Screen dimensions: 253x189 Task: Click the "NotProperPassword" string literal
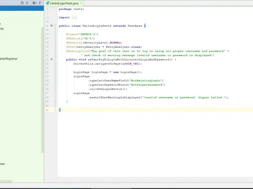click(147, 85)
